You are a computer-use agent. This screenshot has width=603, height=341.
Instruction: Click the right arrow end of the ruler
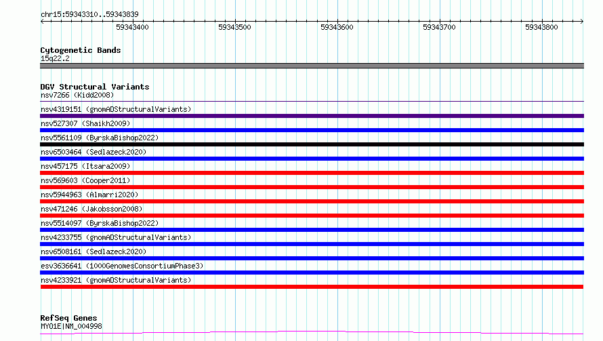point(581,22)
